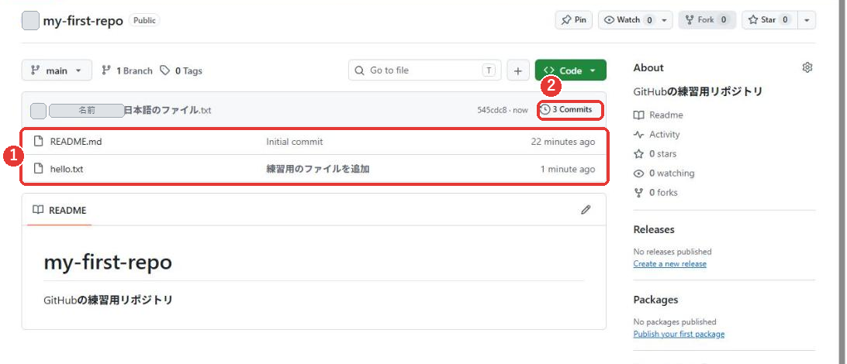Viewport: 847px width, 364px height.
Task: Open the hello.txt file
Action: tap(67, 169)
